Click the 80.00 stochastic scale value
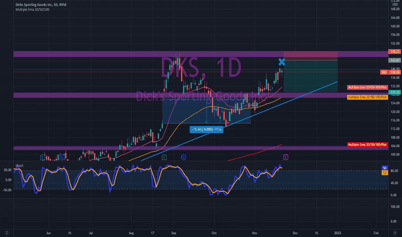Image resolution: width=402 pixels, height=237 pixels. coord(394,171)
